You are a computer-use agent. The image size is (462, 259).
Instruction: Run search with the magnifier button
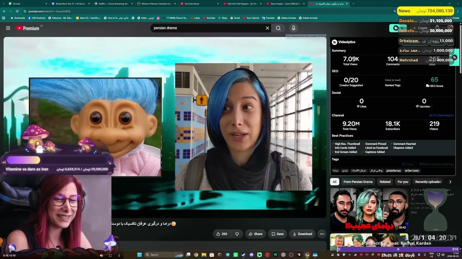(278, 28)
